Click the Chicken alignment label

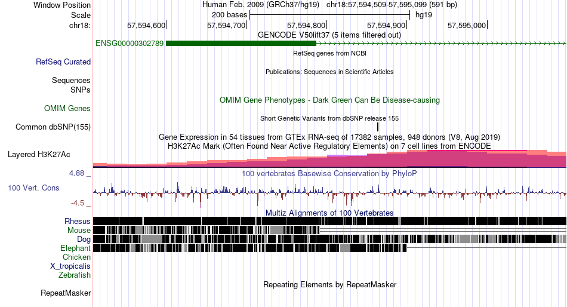(x=76, y=257)
